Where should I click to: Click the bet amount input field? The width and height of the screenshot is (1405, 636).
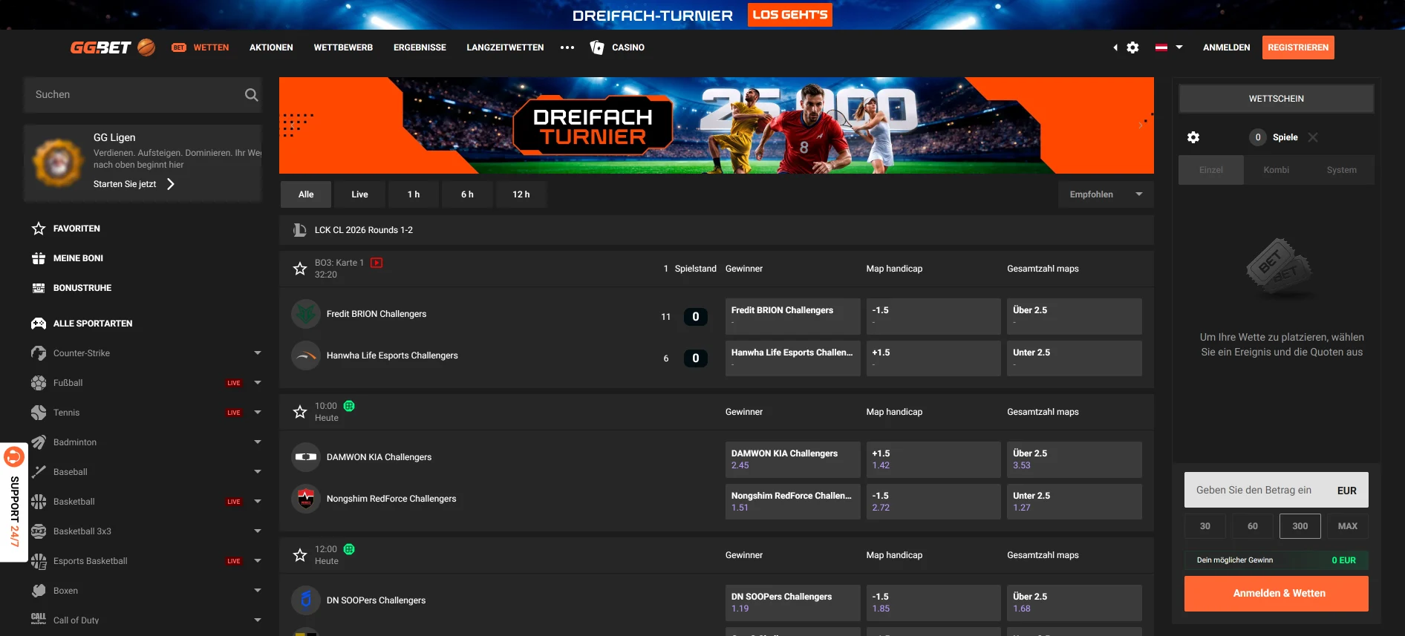tap(1277, 491)
